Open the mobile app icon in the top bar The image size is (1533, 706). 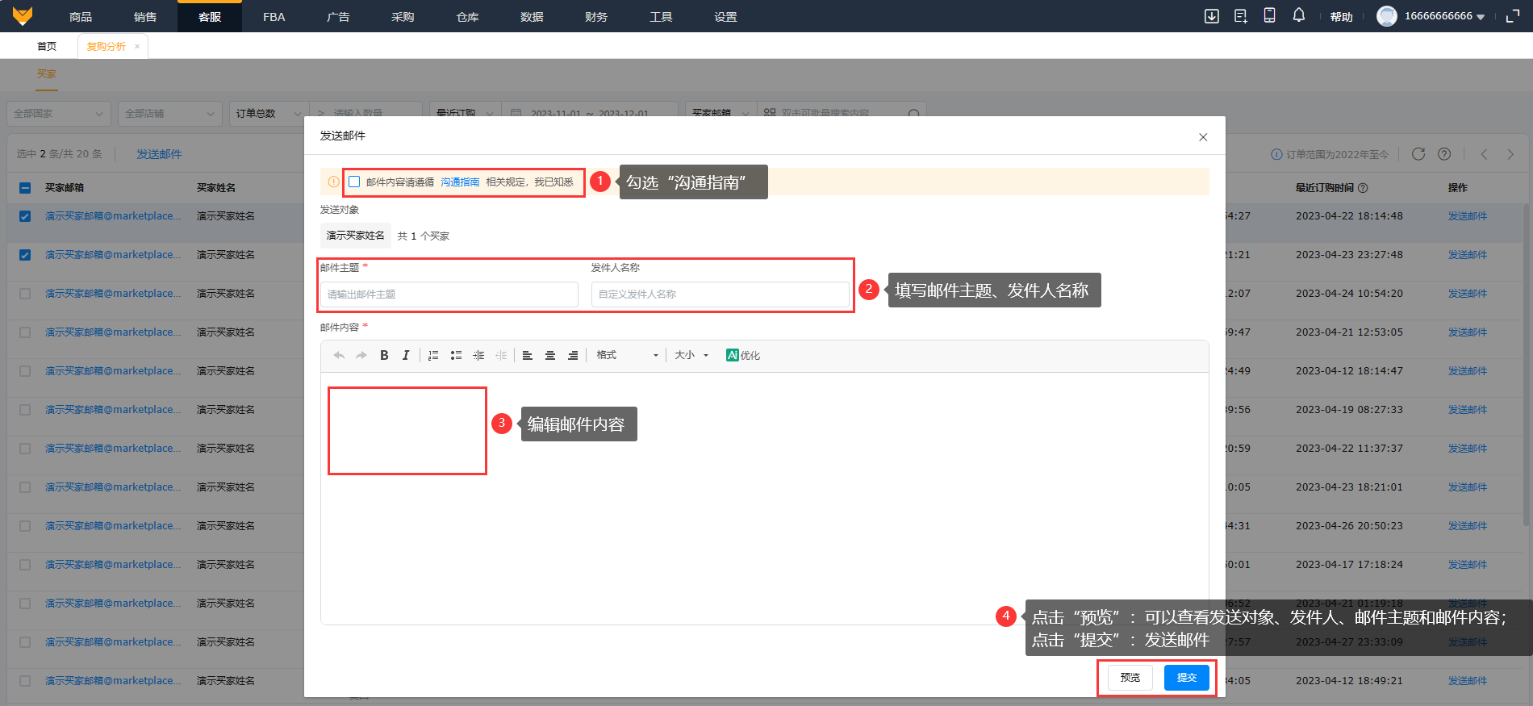coord(1269,15)
